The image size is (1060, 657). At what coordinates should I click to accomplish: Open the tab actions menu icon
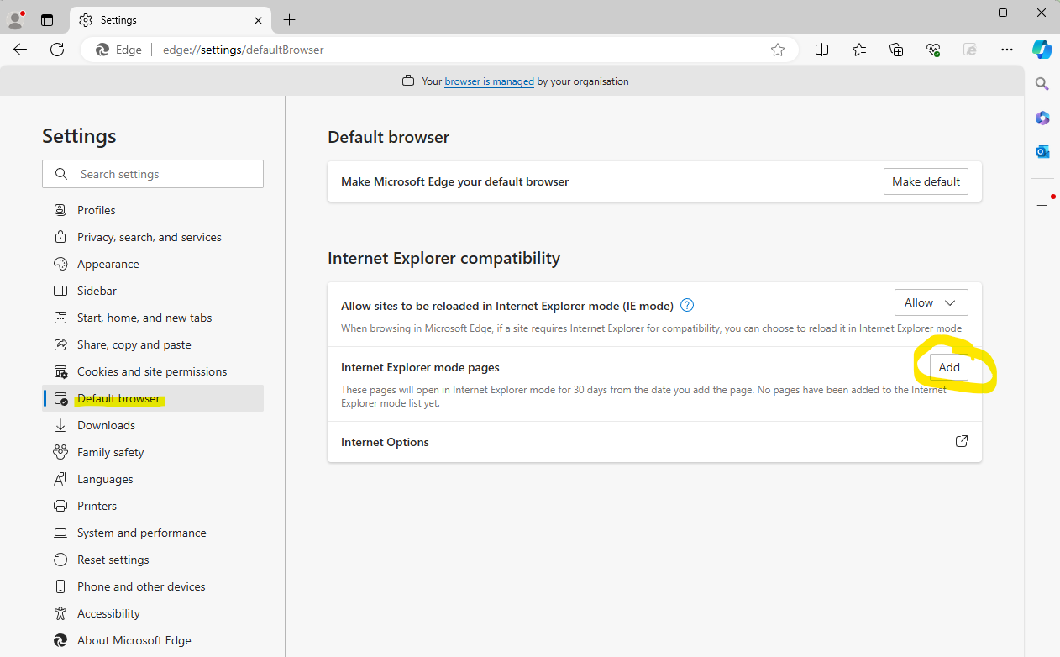[47, 19]
